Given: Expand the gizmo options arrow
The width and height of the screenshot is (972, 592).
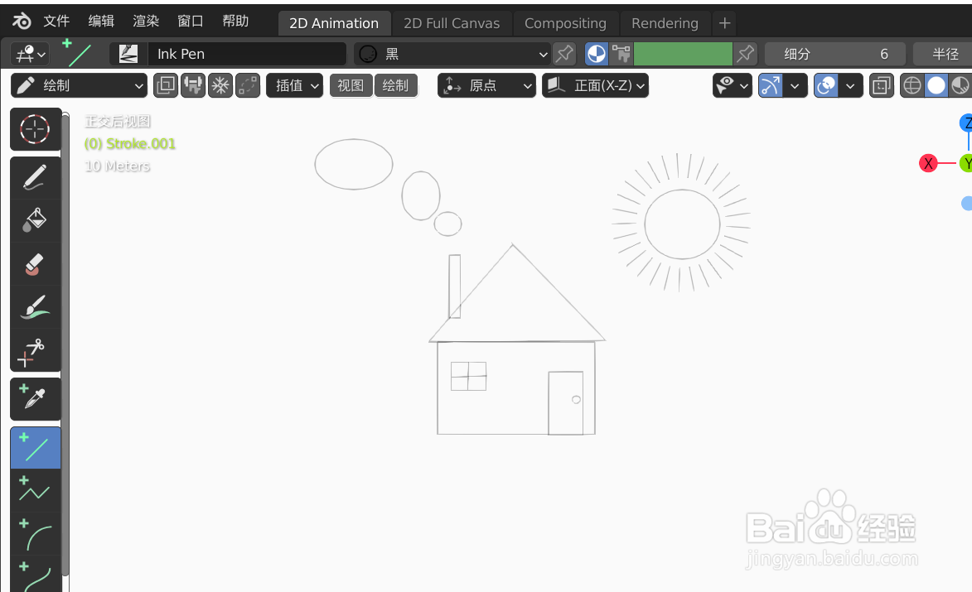Looking at the screenshot, I should click(795, 85).
